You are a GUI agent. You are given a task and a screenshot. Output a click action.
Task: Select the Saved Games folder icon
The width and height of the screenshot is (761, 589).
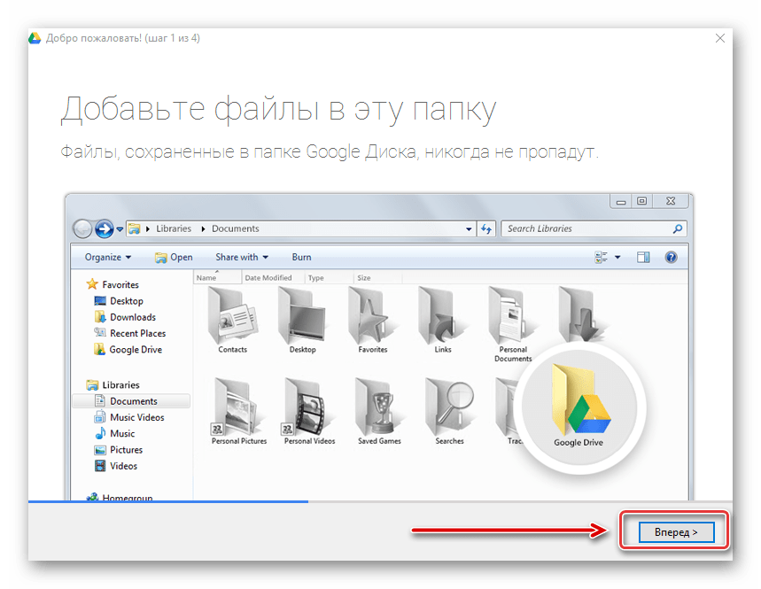click(x=379, y=412)
